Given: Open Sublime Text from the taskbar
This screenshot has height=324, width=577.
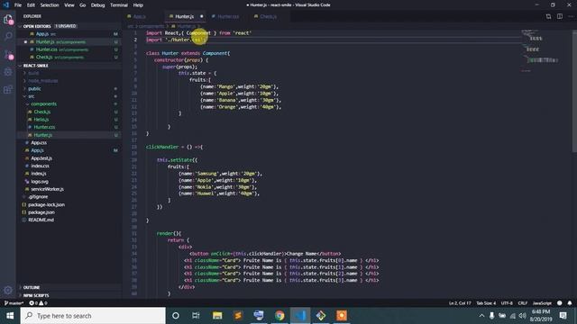Looking at the screenshot, I should [x=238, y=316].
